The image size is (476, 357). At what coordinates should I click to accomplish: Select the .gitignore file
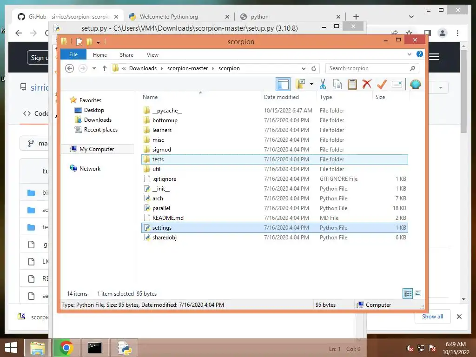point(274,179)
